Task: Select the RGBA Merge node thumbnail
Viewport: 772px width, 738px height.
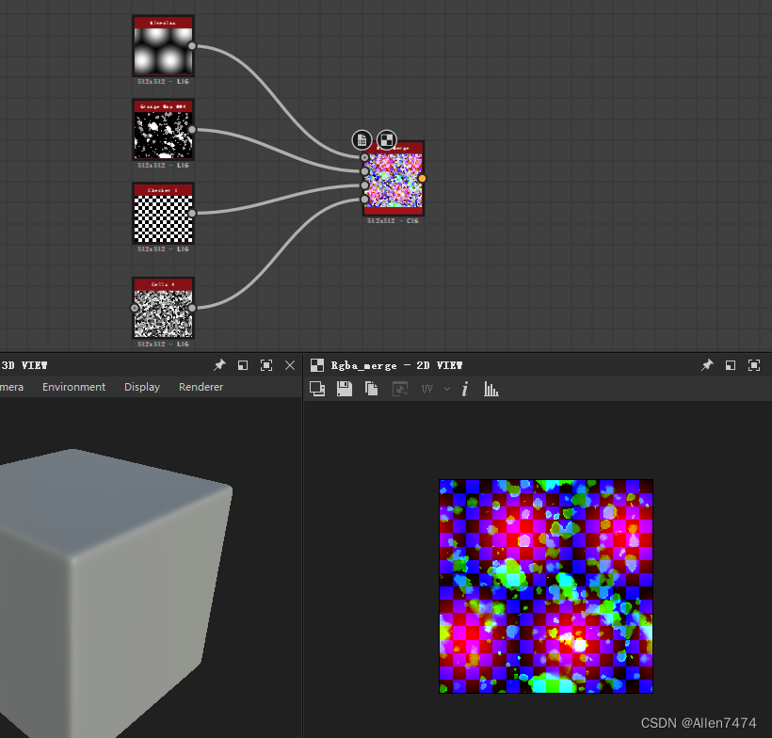Action: pos(394,180)
